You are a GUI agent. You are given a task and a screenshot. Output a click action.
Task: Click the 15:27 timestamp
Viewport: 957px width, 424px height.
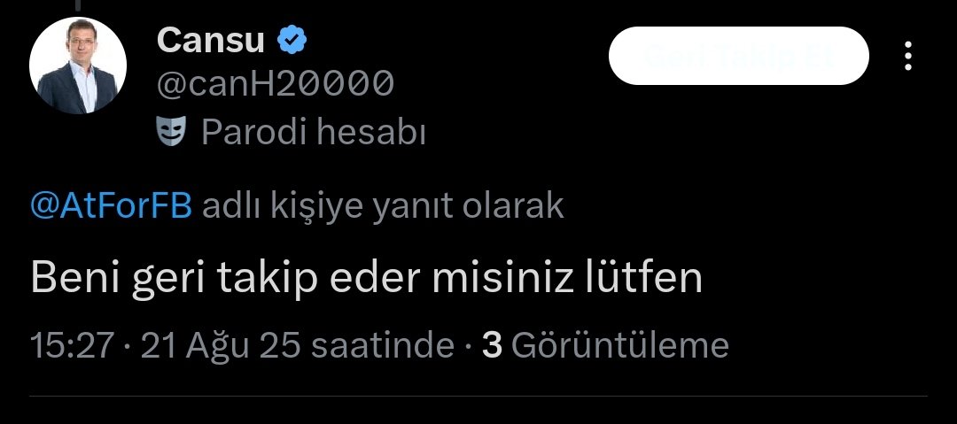(x=72, y=345)
